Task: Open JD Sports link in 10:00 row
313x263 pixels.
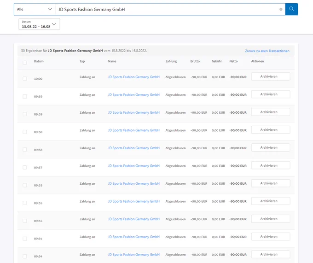Action: (134, 77)
